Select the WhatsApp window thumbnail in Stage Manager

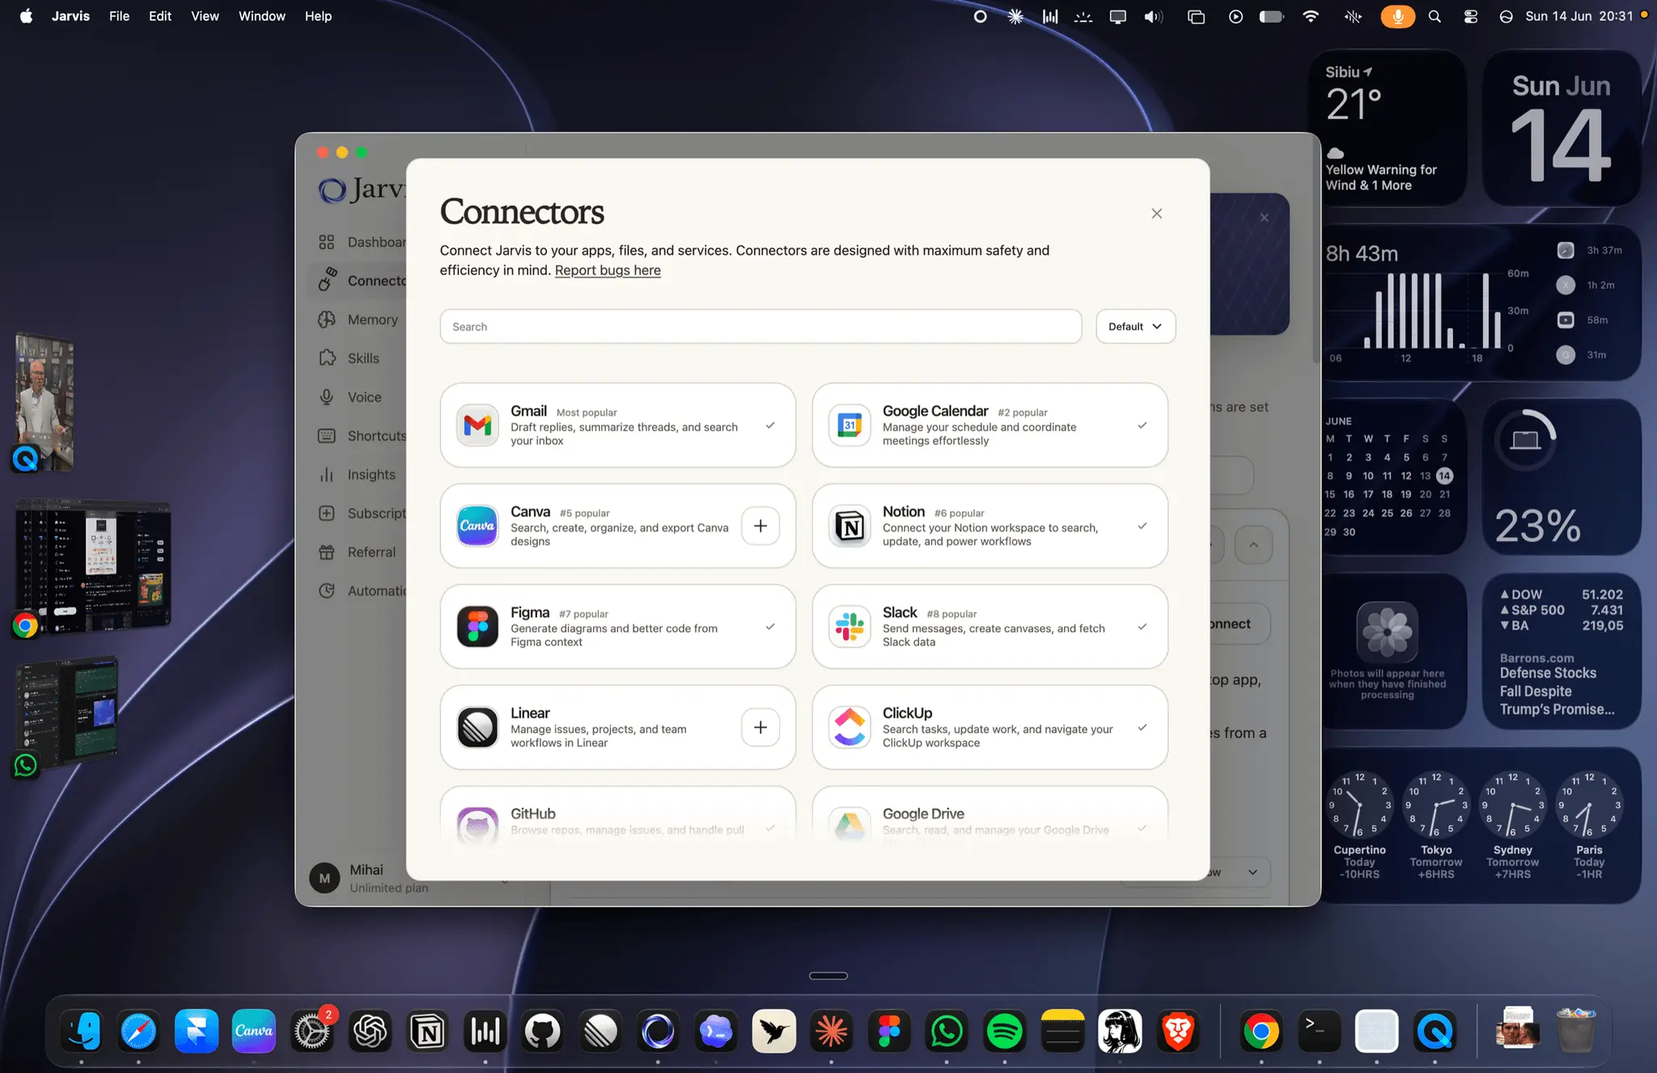point(68,710)
